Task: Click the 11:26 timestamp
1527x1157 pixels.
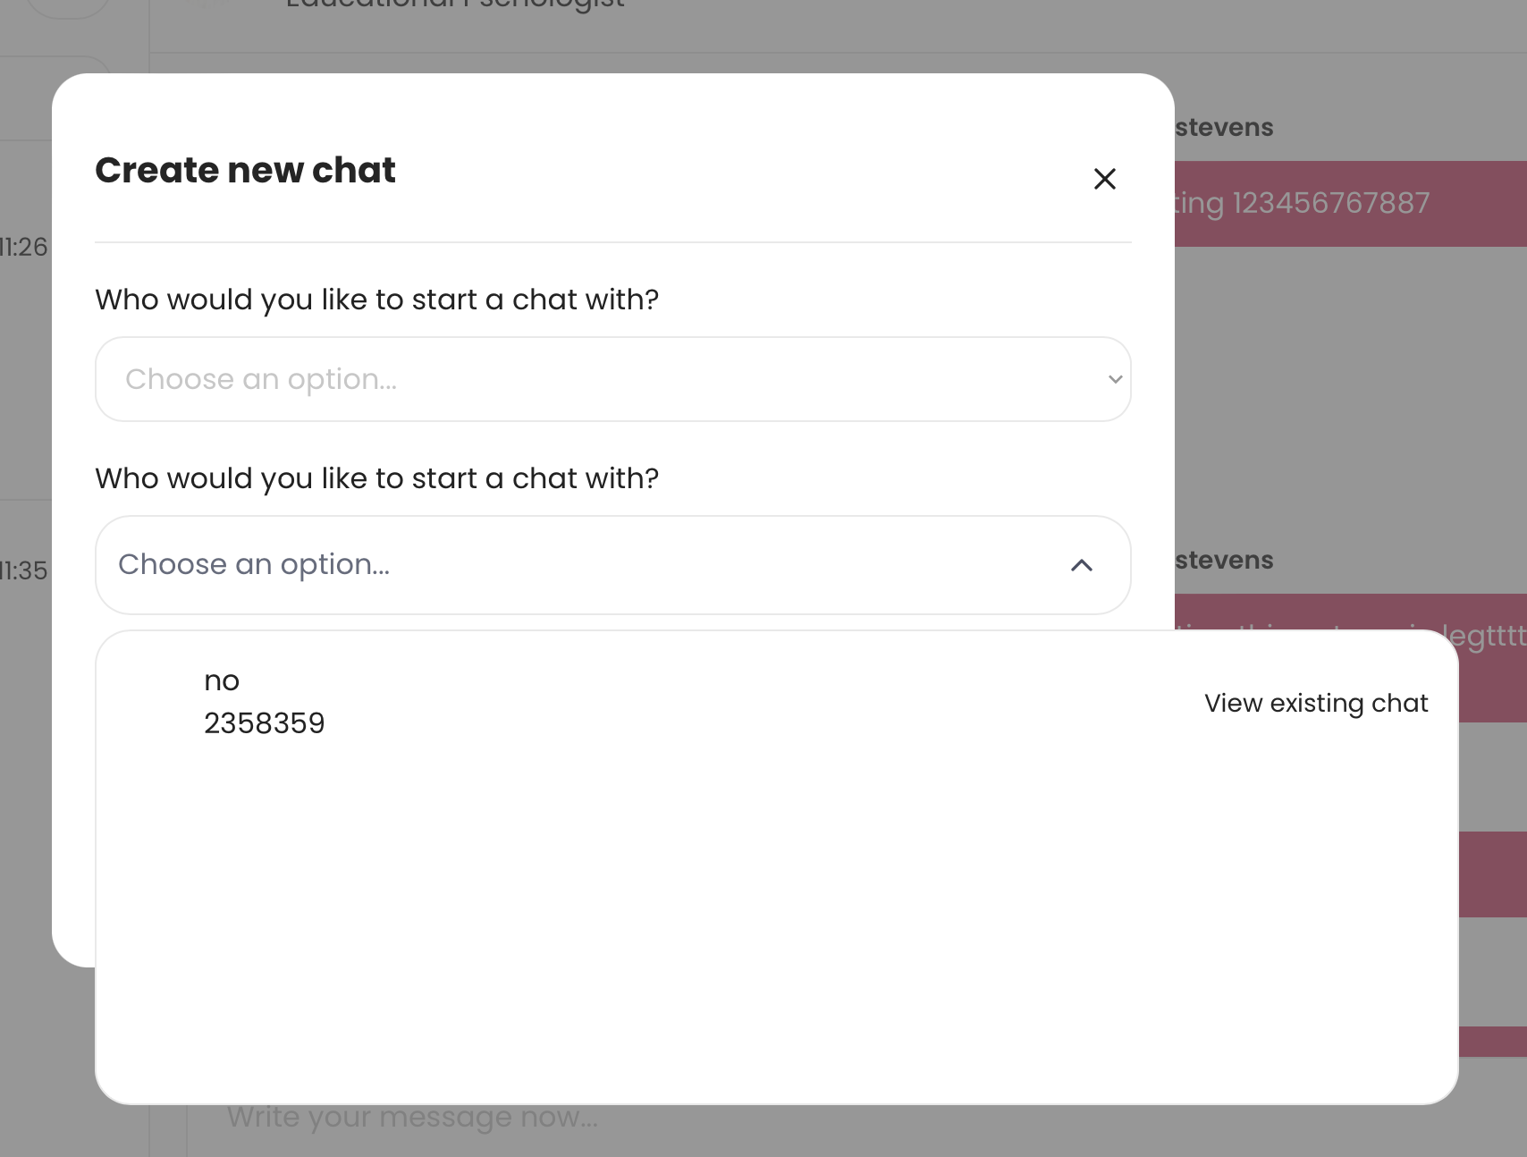Action: click(23, 247)
